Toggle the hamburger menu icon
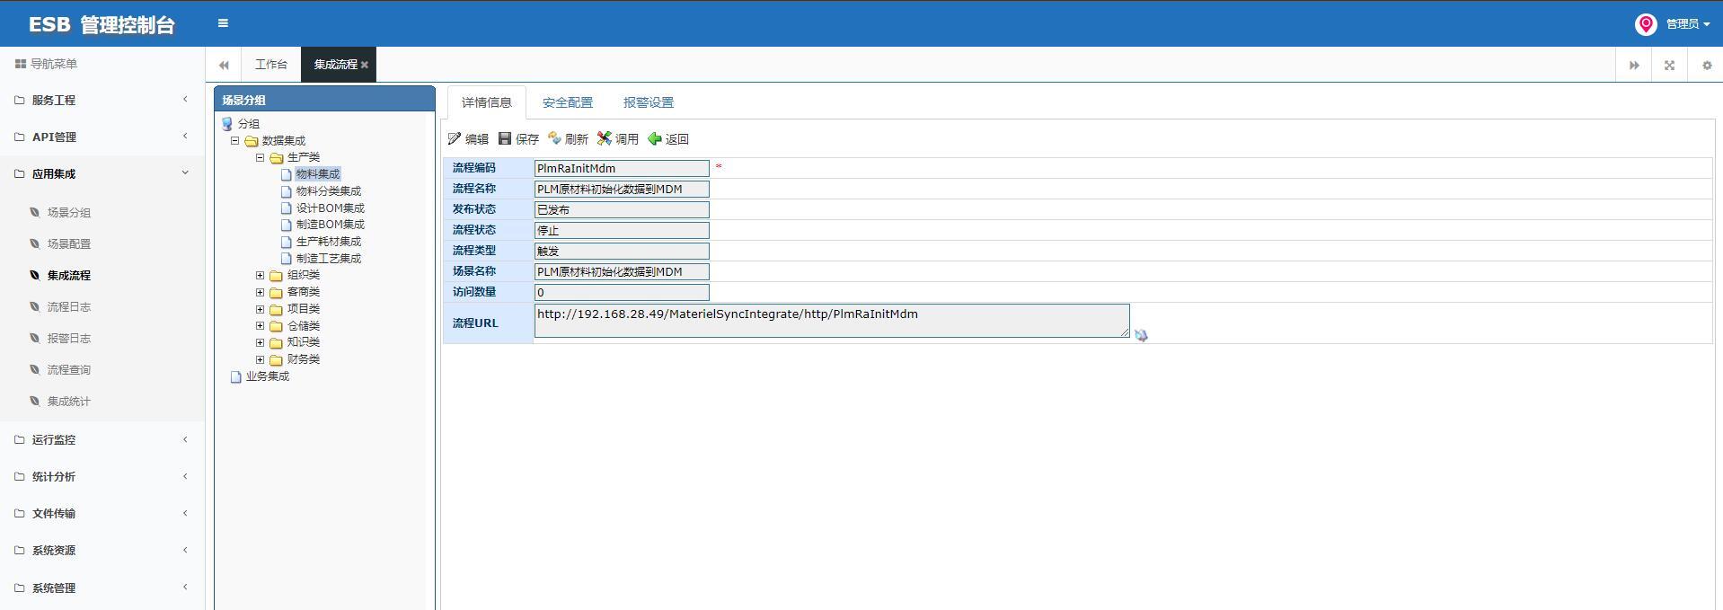 coord(223,23)
